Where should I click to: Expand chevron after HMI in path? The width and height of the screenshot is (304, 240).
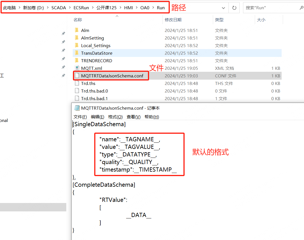[x=137, y=8]
